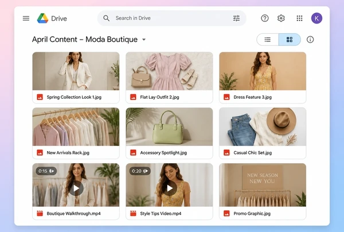Click the April Content – Moda Boutique title

point(85,40)
